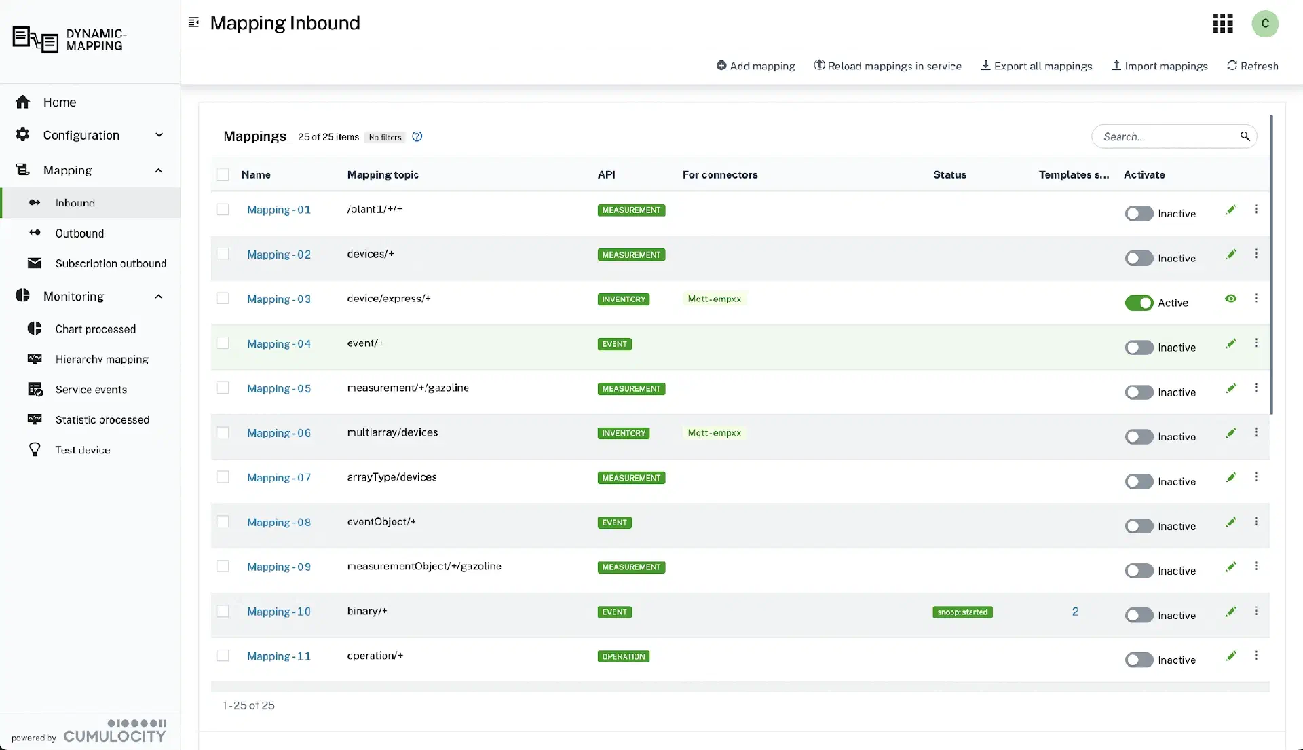The width and height of the screenshot is (1303, 750).
Task: Collapse the Monitoring section
Action: pos(158,297)
